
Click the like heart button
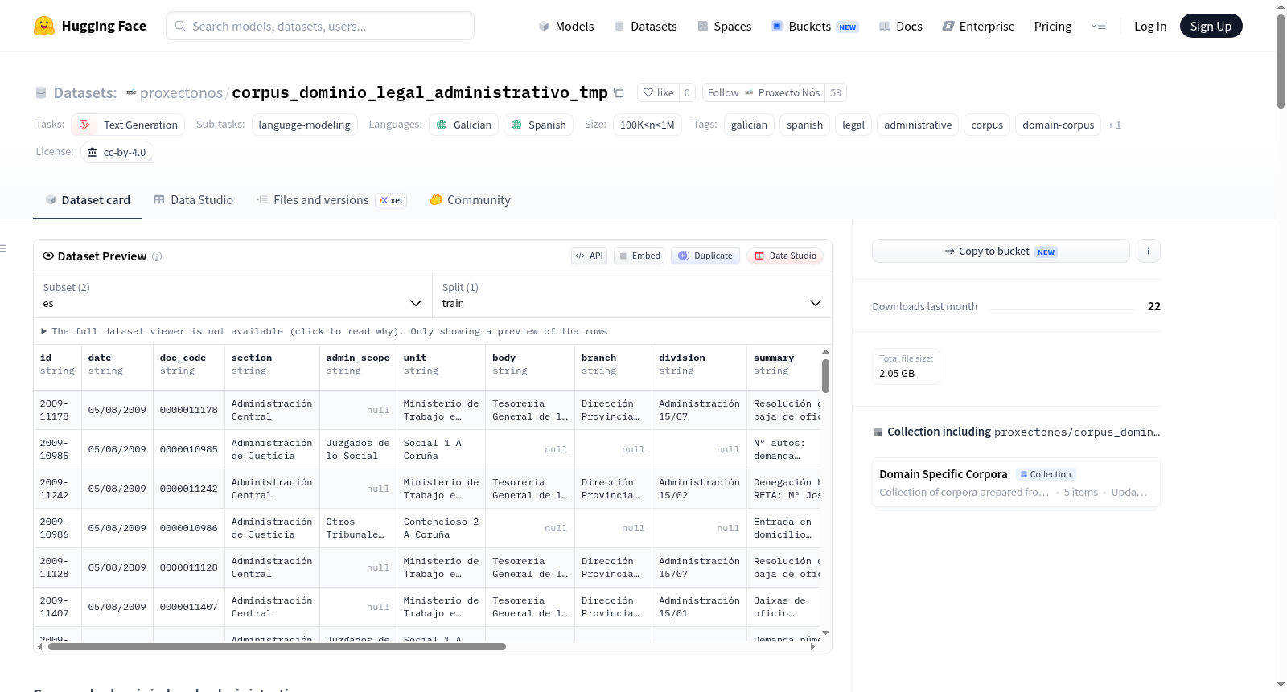[658, 92]
